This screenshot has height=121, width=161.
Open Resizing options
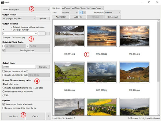[x=28, y=50]
